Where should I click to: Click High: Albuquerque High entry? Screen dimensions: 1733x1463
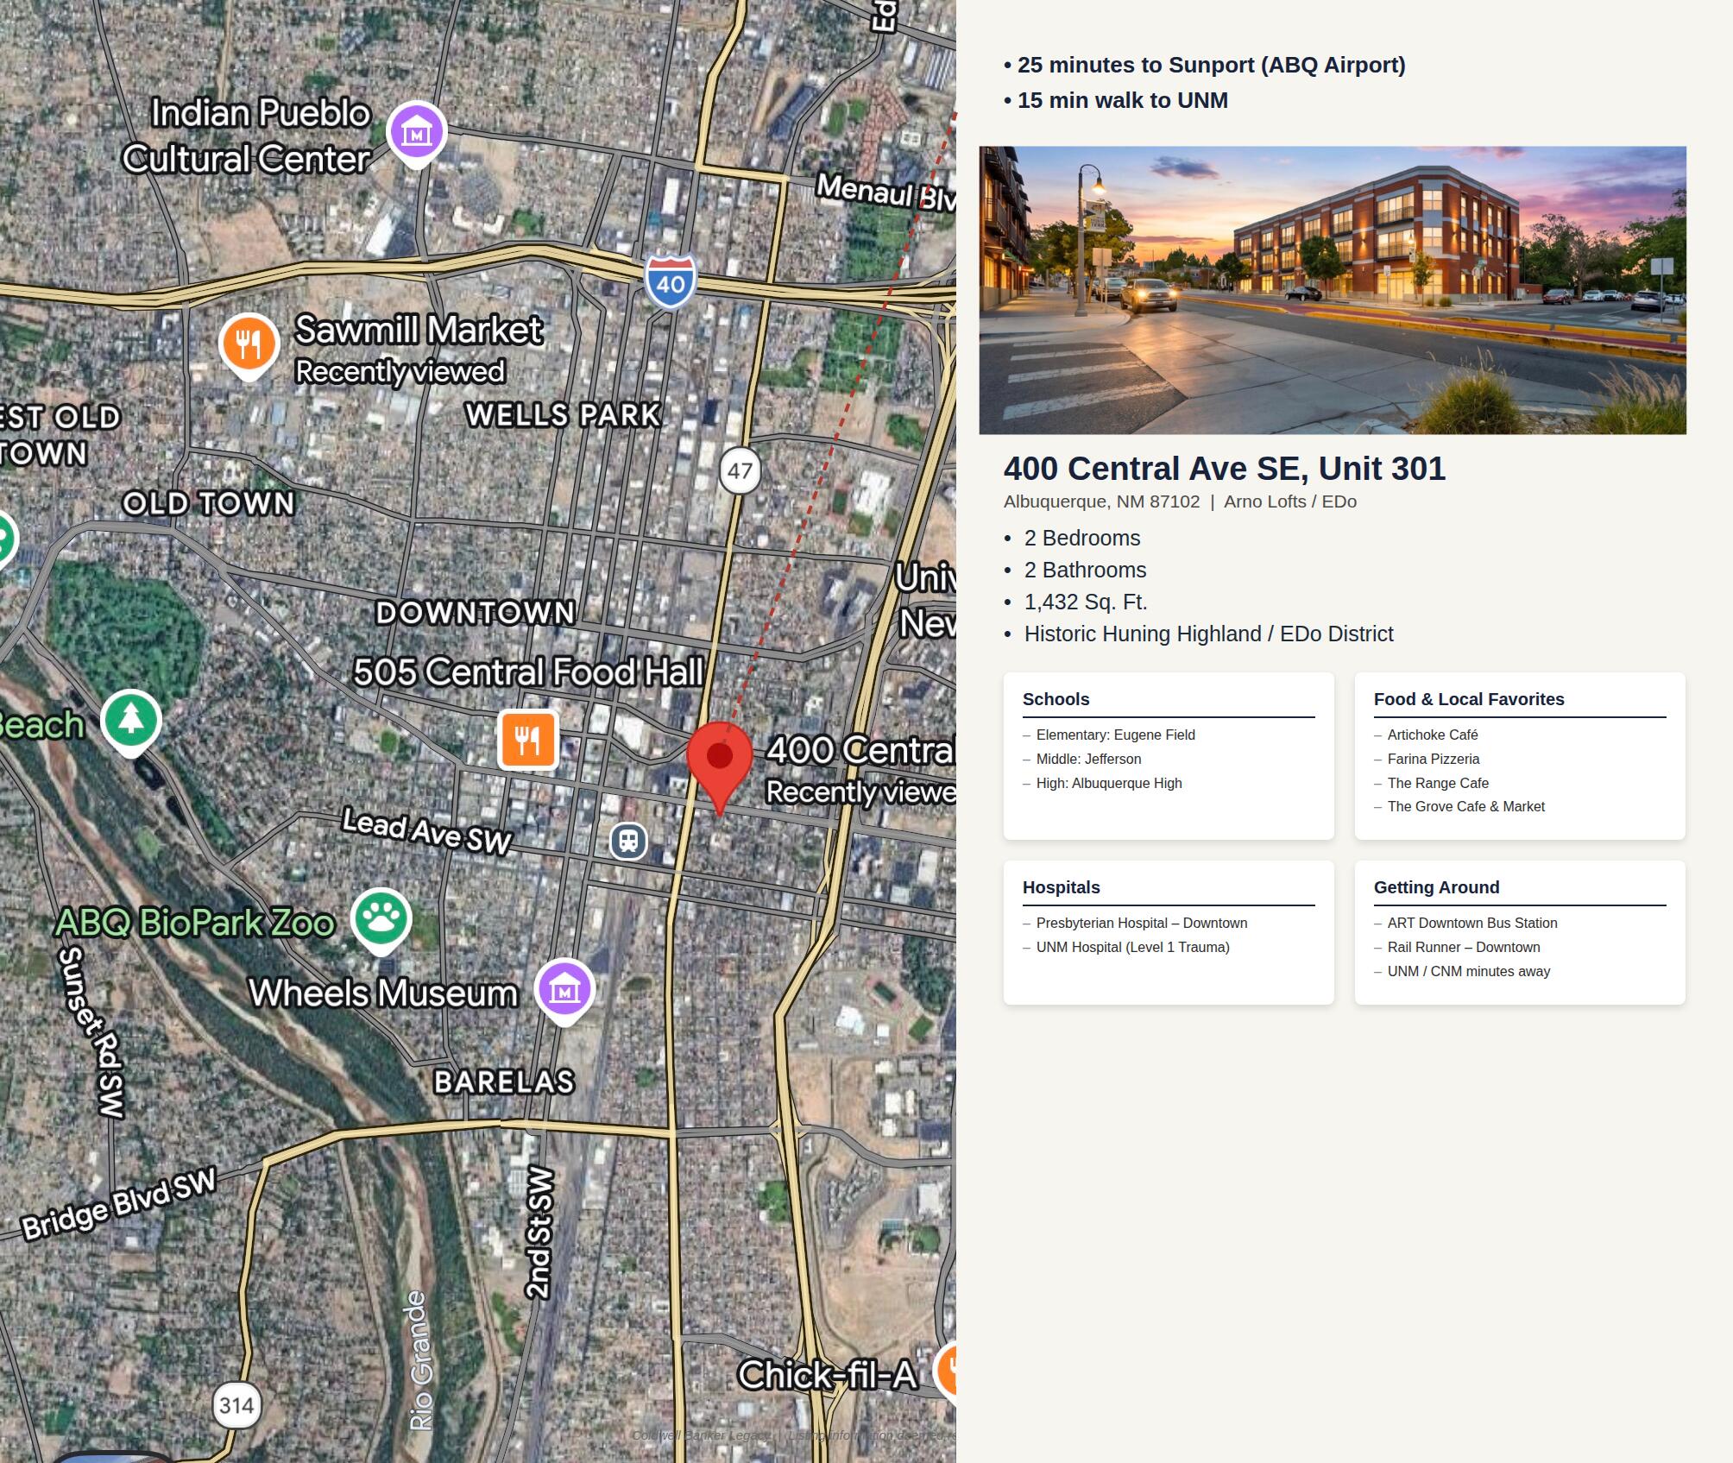click(1109, 783)
